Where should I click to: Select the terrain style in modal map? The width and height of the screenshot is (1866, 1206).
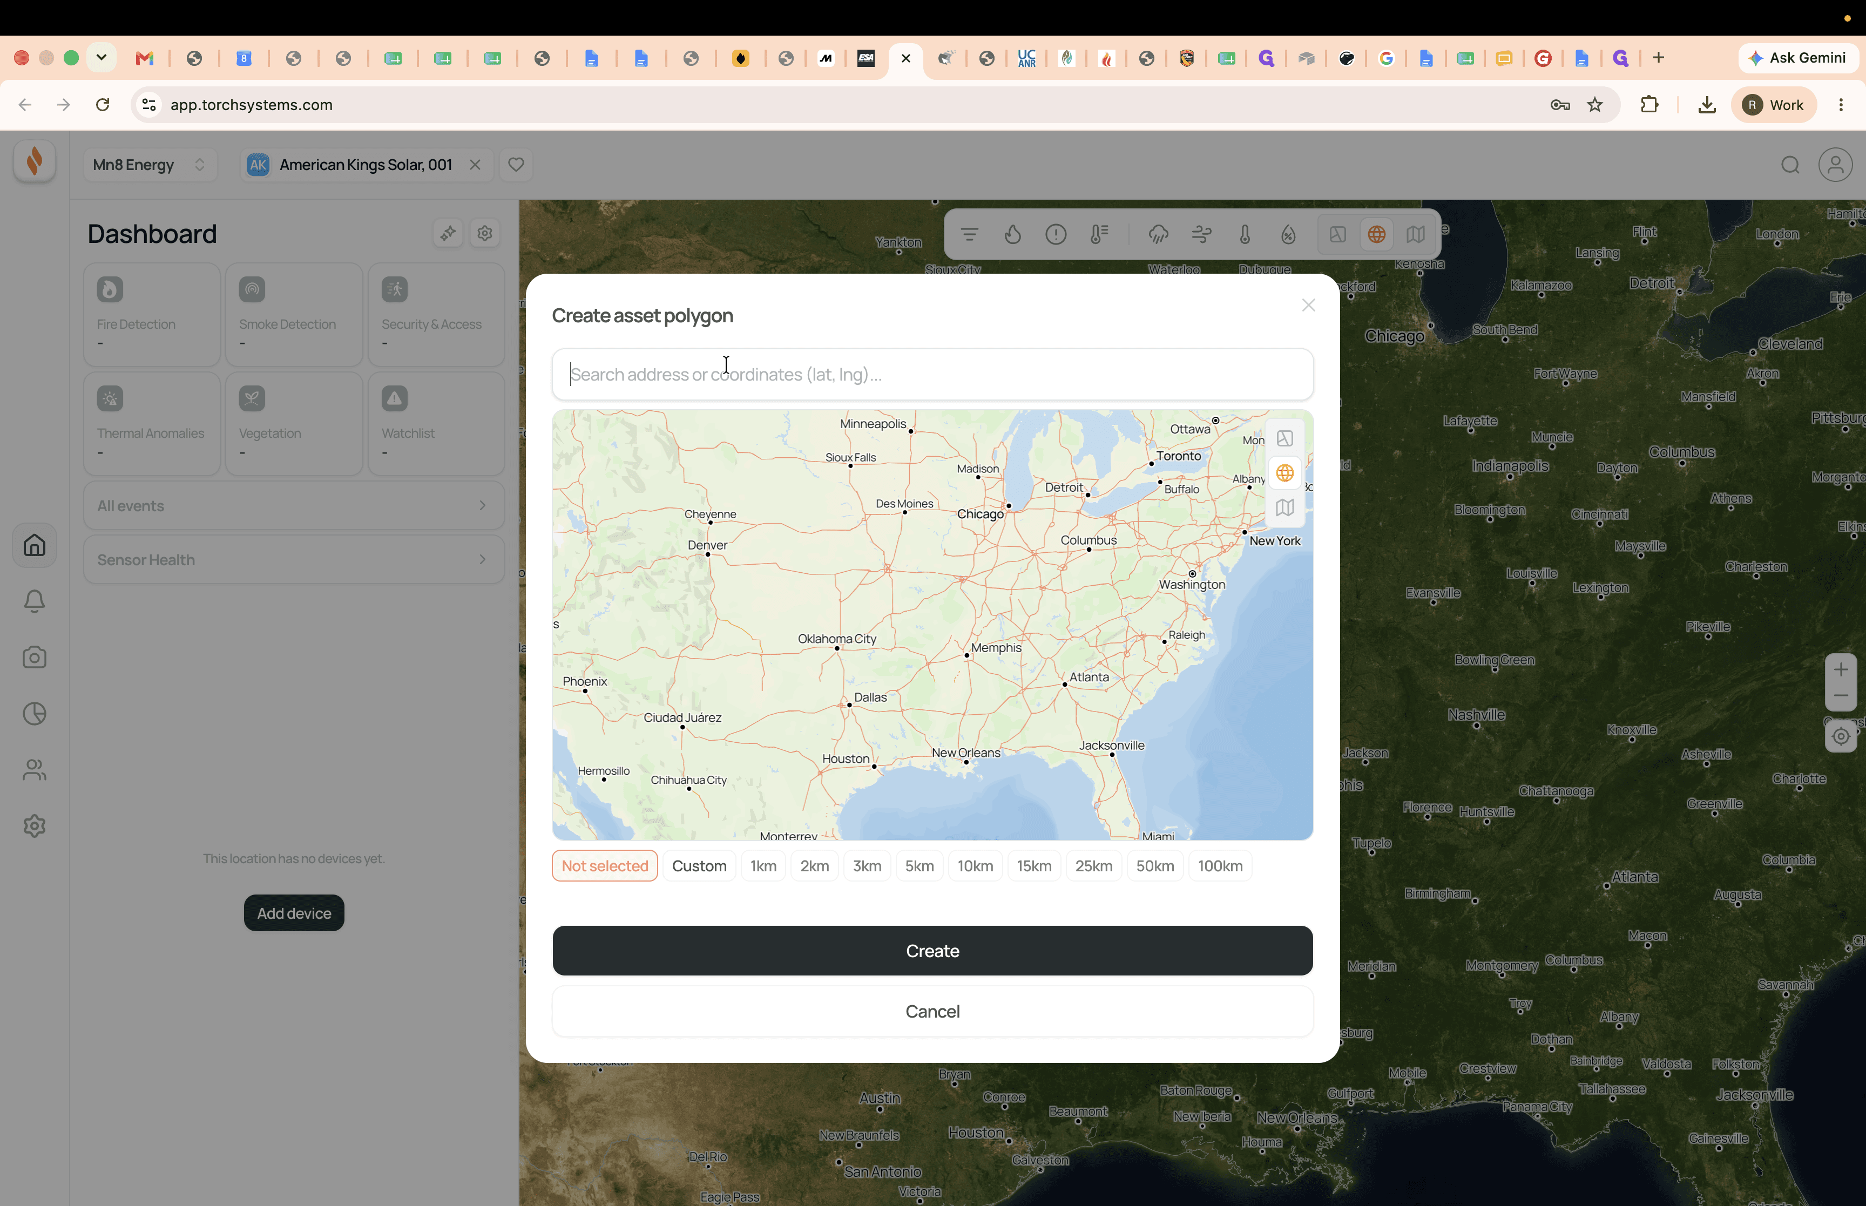point(1285,438)
